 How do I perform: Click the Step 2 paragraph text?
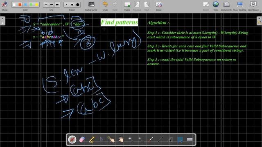click(x=196, y=48)
